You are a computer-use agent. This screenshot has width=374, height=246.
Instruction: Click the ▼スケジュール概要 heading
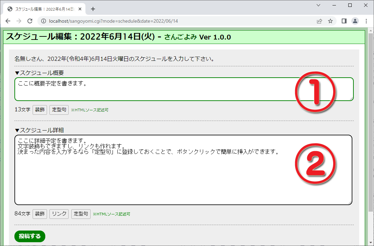(39, 73)
